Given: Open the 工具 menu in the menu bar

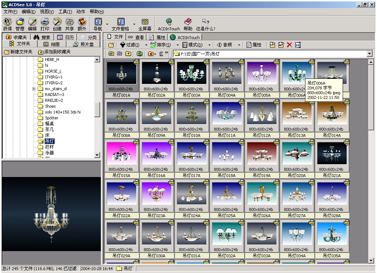Looking at the screenshot, I should tap(65, 12).
